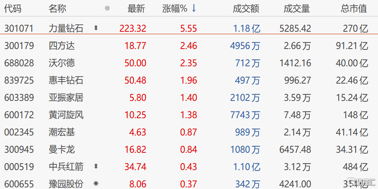Screen dimensions: 378x189
Task: Click the 代码 column header
Action: tap(13, 9)
